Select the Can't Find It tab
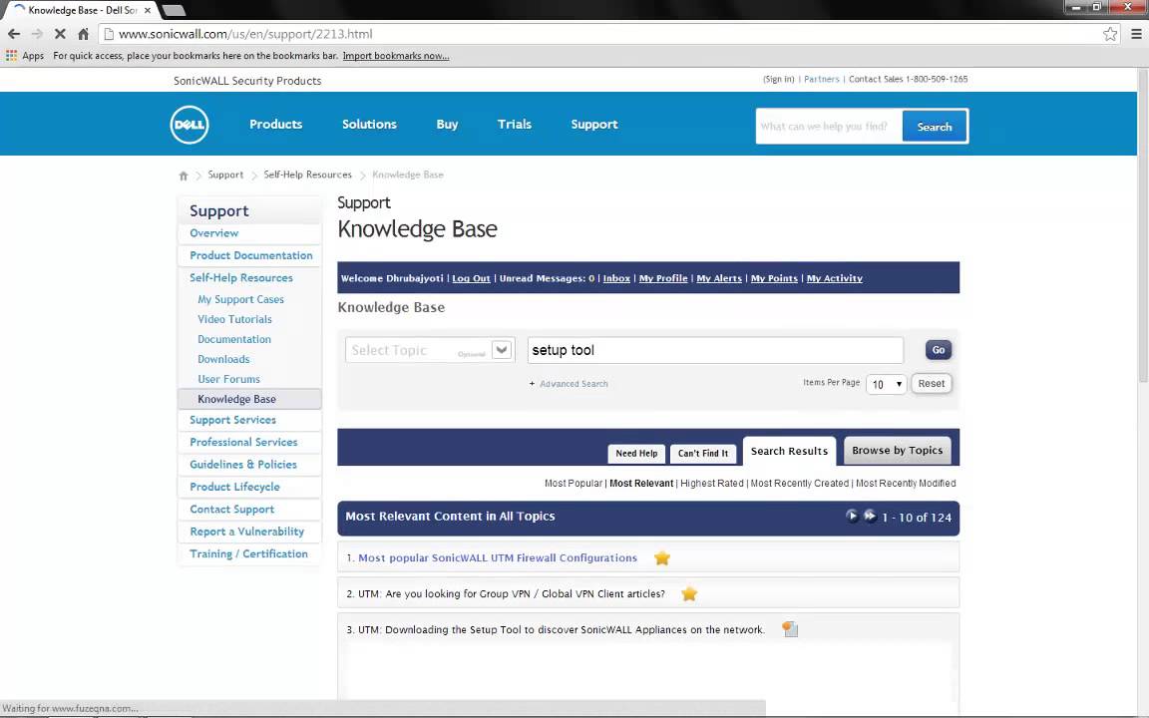Viewport: 1149px width, 718px height. [703, 454]
